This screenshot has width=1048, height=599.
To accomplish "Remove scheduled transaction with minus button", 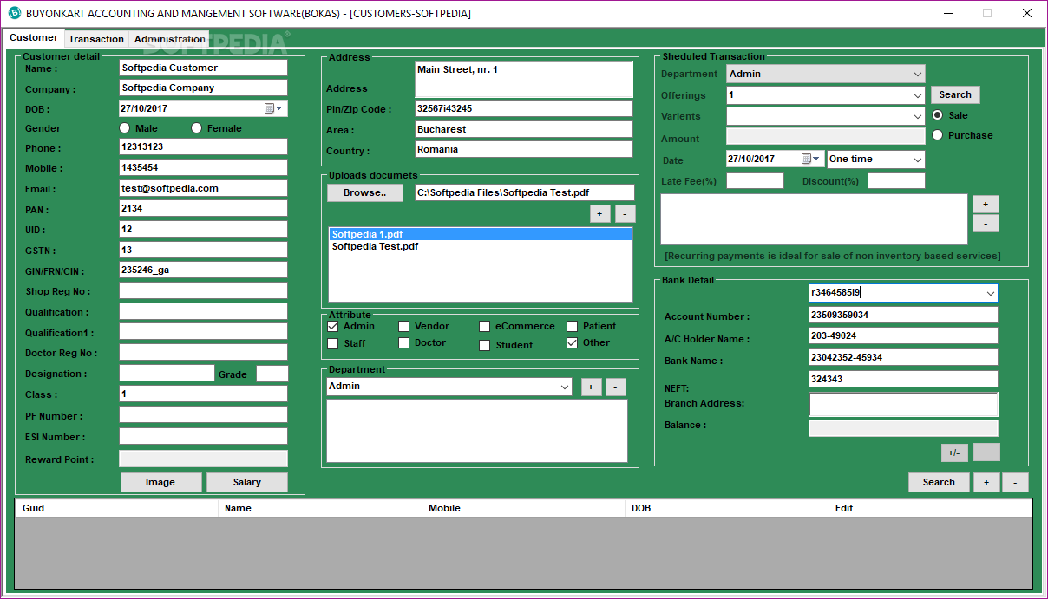I will [x=986, y=223].
